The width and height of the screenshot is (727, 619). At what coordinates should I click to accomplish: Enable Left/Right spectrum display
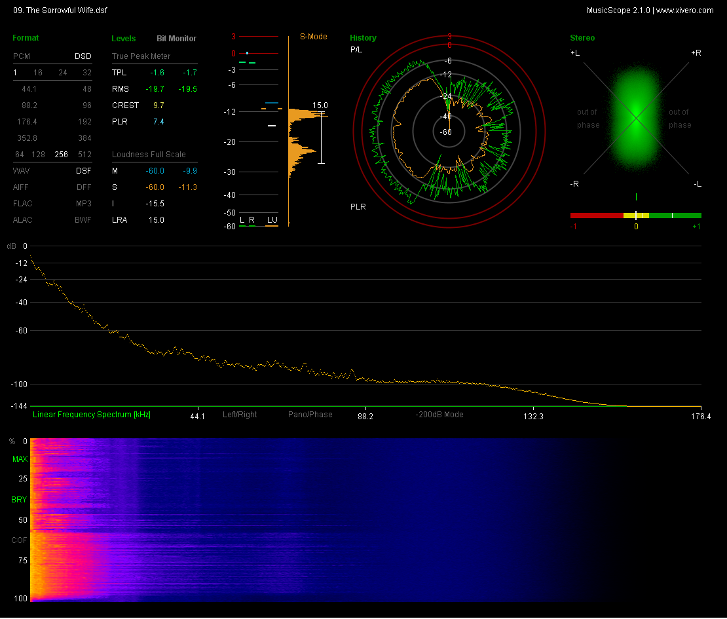point(240,415)
